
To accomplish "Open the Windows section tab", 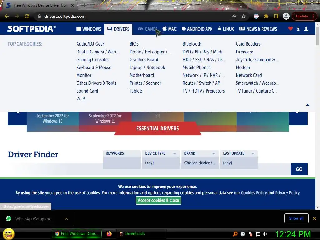I will point(89,29).
